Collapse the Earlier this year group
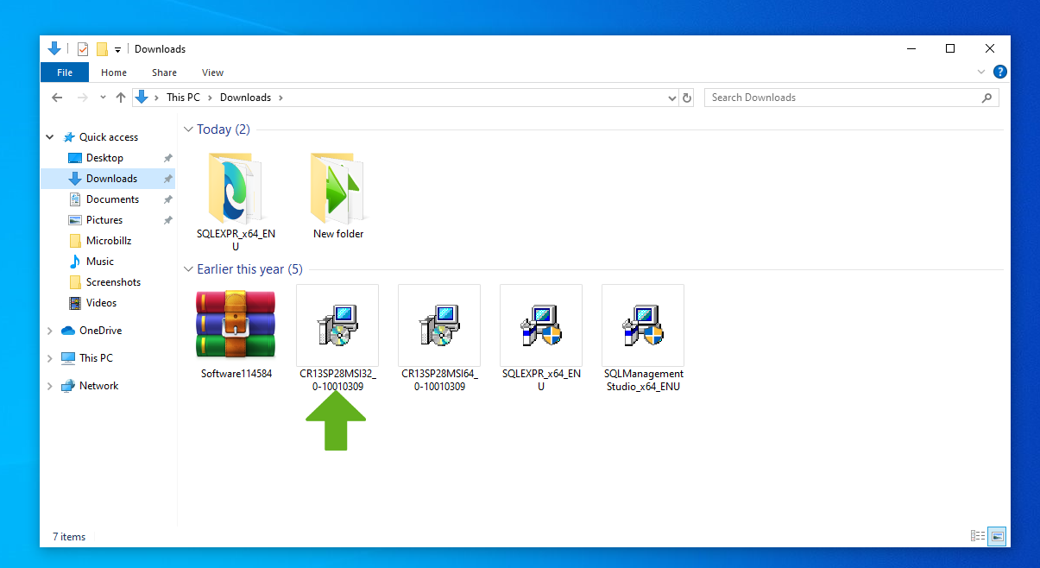1040x568 pixels. tap(188, 269)
